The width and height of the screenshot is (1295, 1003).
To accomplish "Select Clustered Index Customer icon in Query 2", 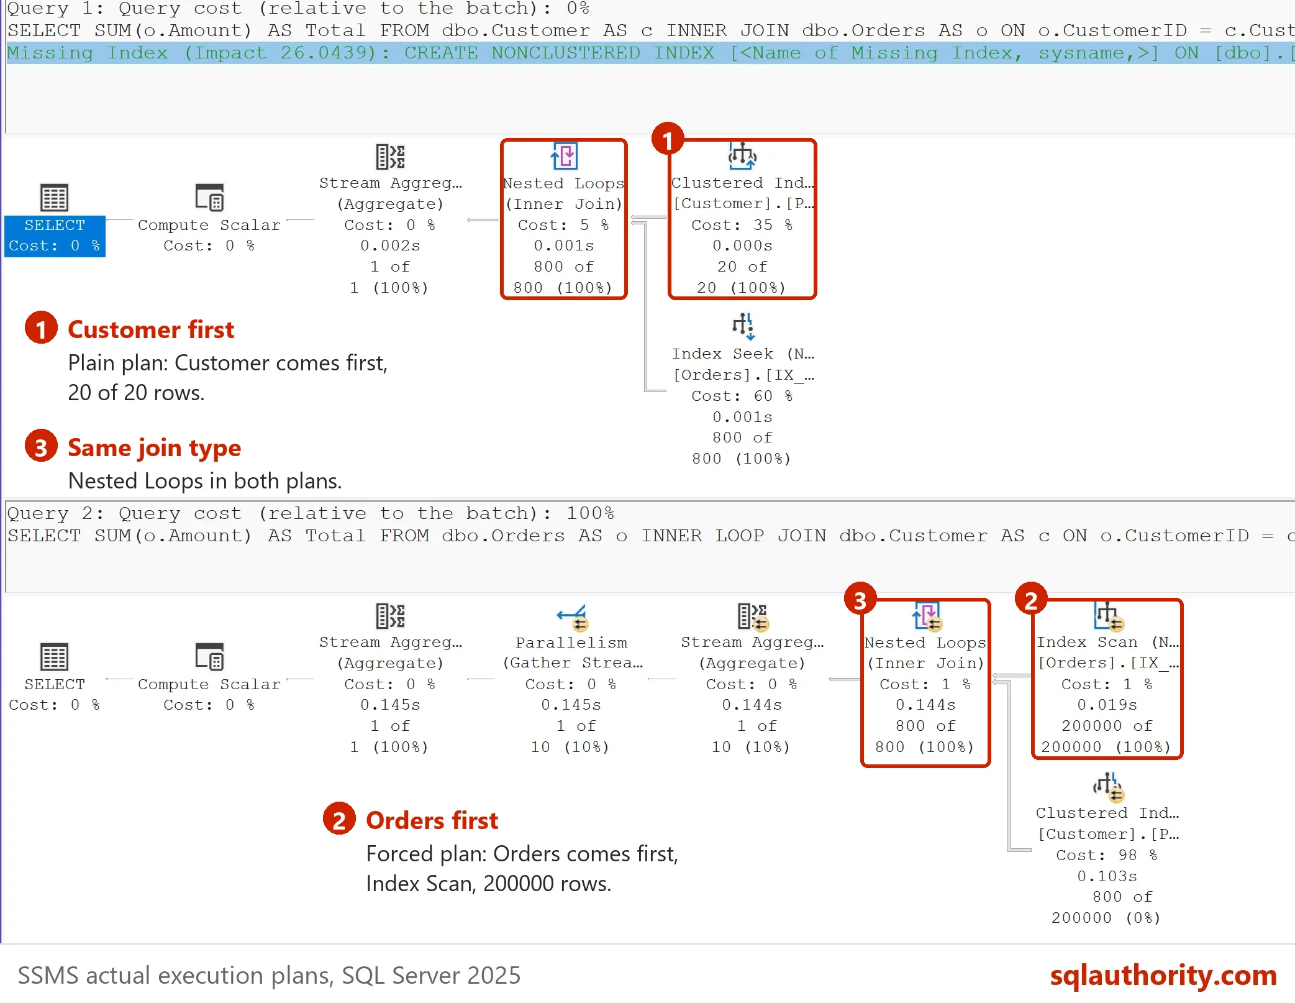I will tap(1109, 787).
